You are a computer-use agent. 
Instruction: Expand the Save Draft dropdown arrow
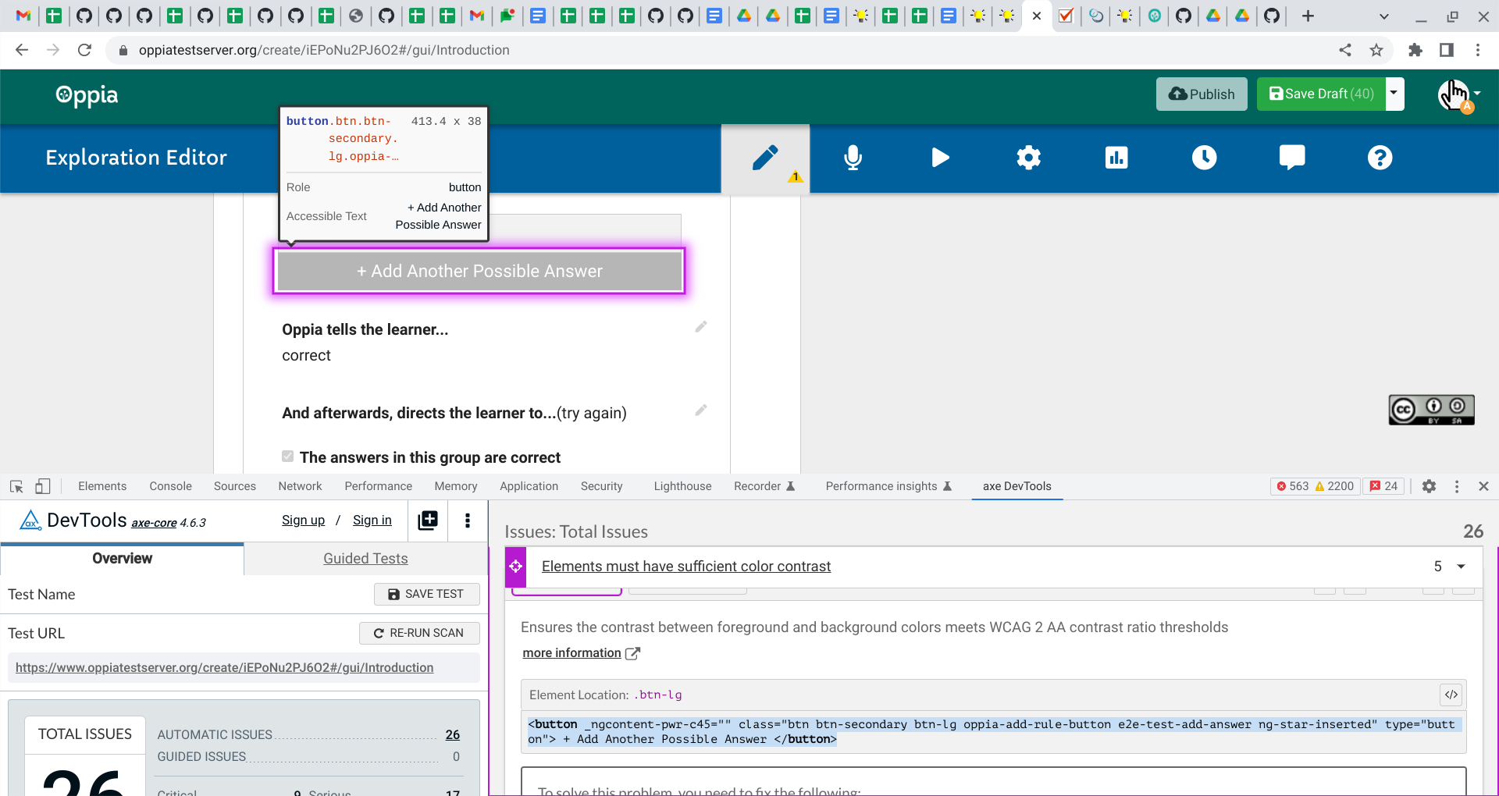[1394, 94]
